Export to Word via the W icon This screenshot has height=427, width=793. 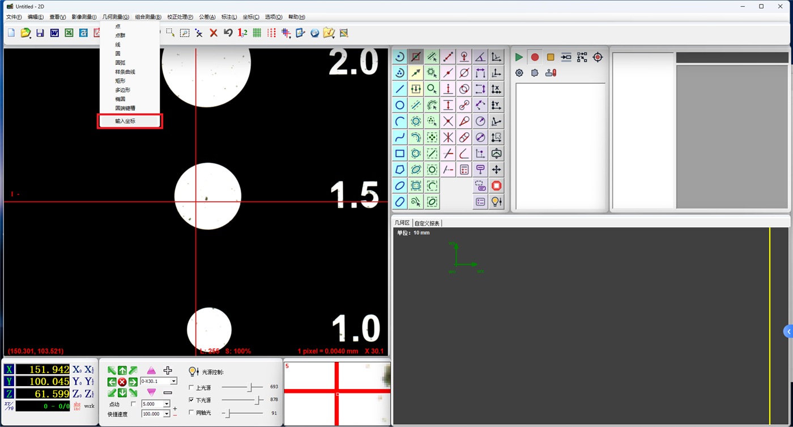coord(54,33)
